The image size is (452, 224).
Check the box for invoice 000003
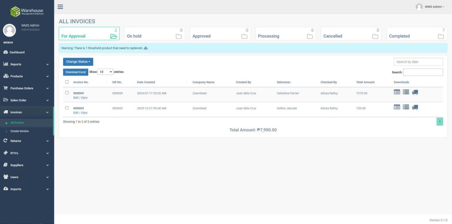pos(67,108)
